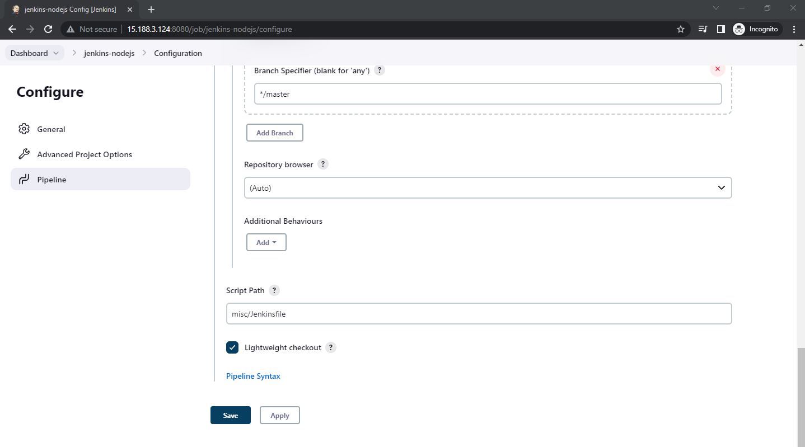Go to General section in sidebar
This screenshot has height=447, width=805.
pos(51,129)
